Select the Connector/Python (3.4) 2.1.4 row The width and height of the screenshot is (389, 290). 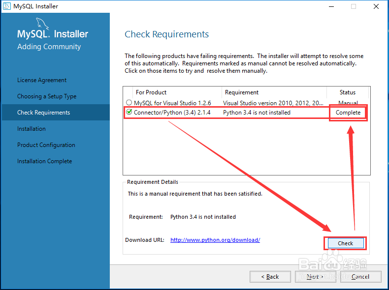pos(247,113)
